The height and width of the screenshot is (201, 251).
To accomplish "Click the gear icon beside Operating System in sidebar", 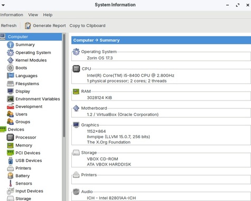I will 11,52.
